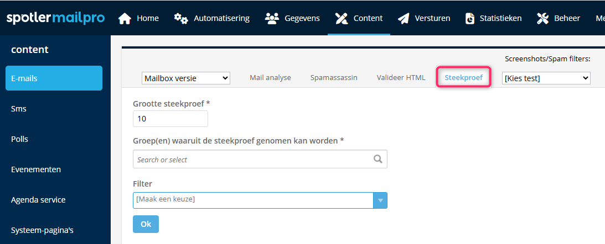Switch to the Mail analyse tab
This screenshot has width=605, height=244.
[x=270, y=78]
